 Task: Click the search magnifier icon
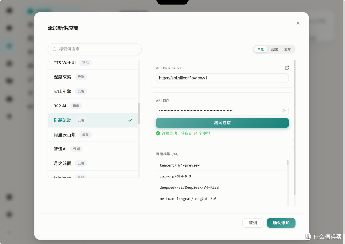tap(54, 49)
